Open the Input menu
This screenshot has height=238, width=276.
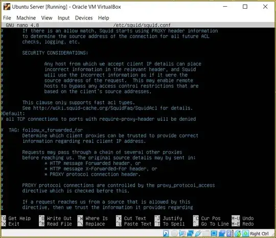point(63,18)
